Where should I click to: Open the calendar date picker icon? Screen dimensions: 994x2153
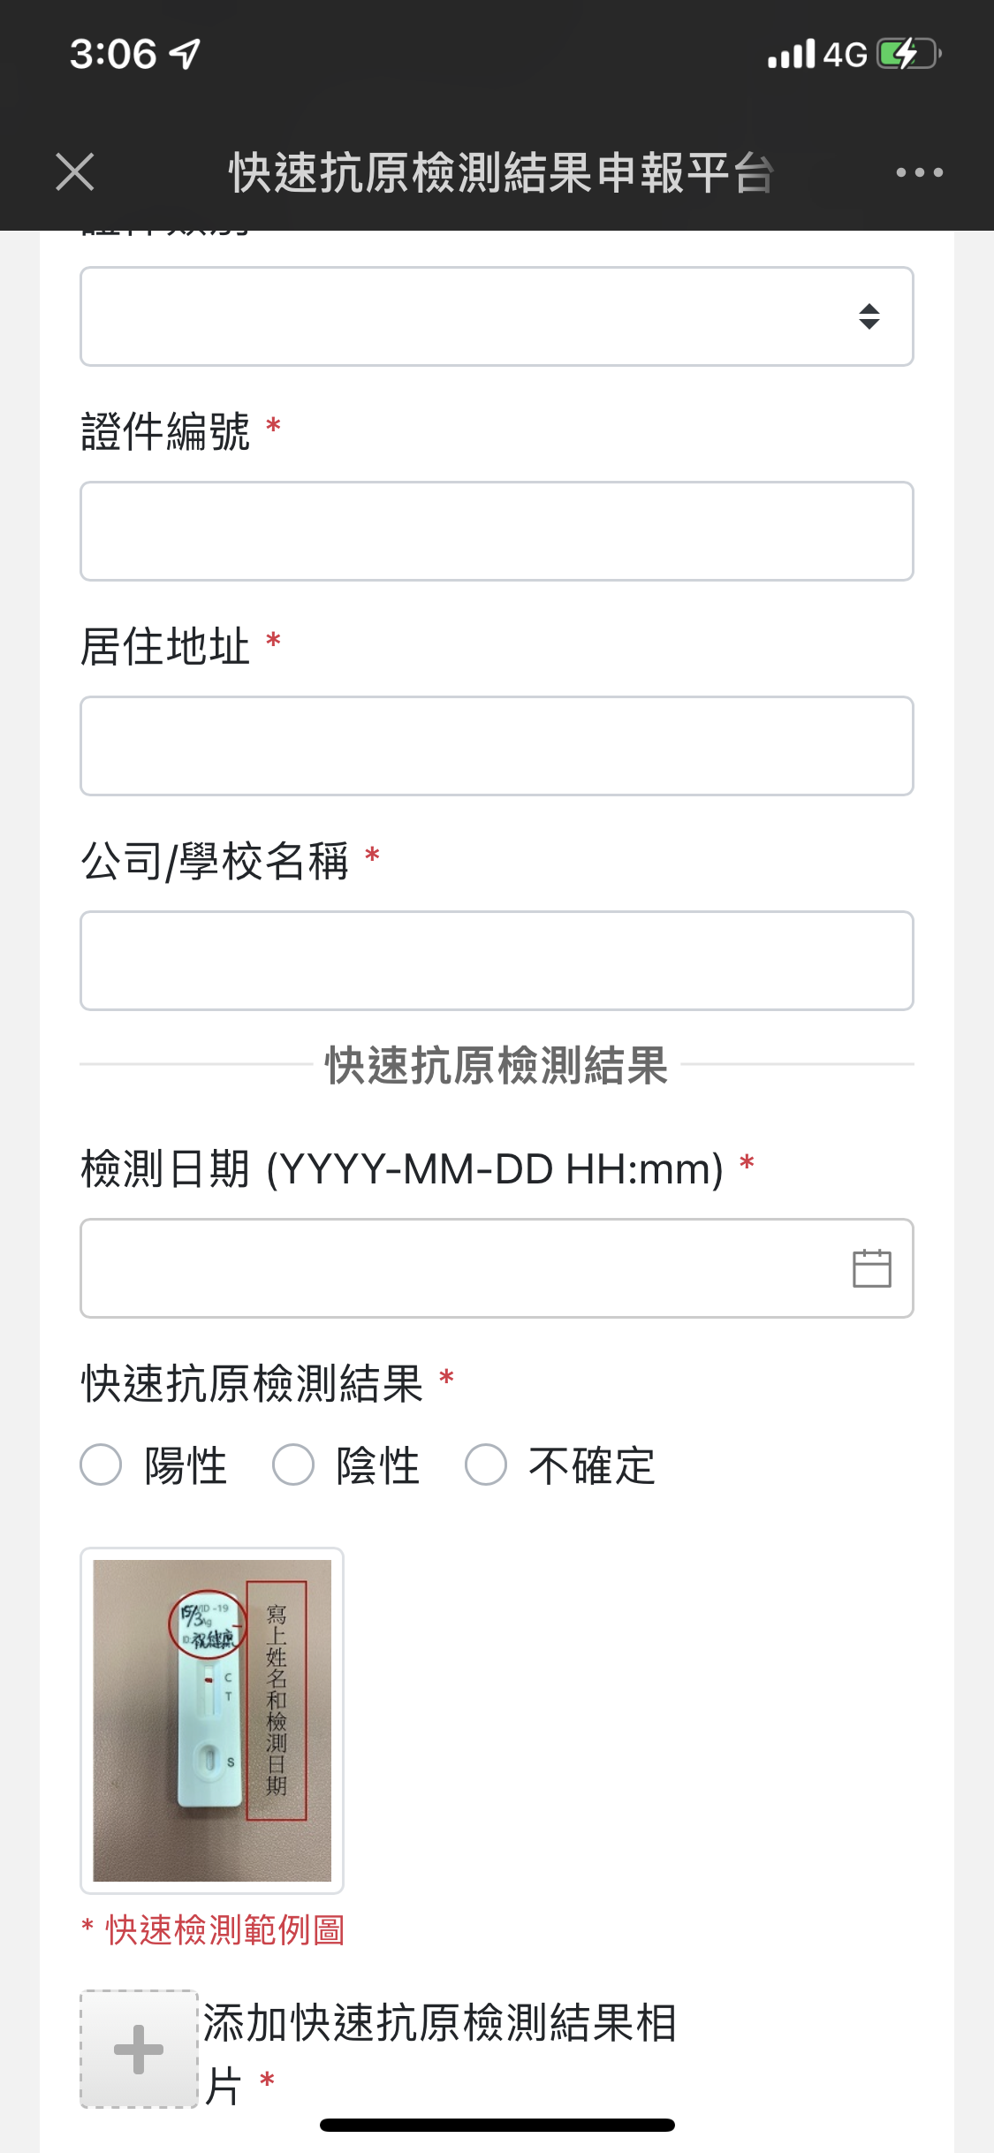[x=871, y=1268]
